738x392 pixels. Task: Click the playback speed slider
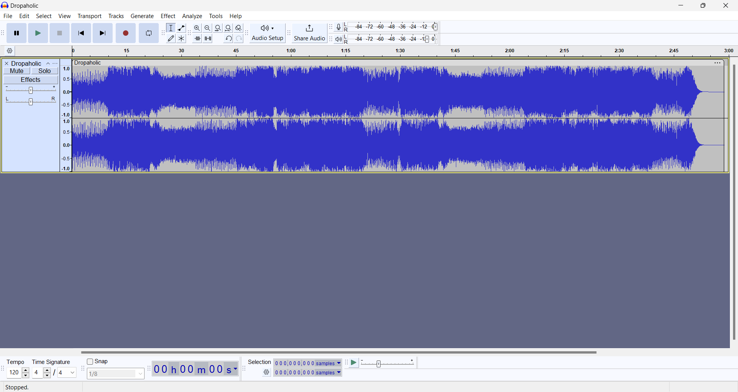[x=387, y=364]
